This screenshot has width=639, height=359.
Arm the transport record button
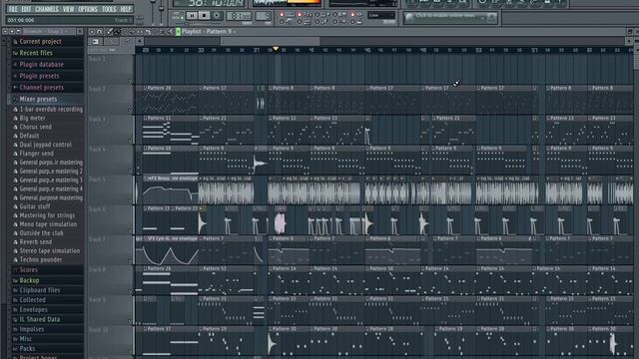pyautogui.click(x=218, y=16)
